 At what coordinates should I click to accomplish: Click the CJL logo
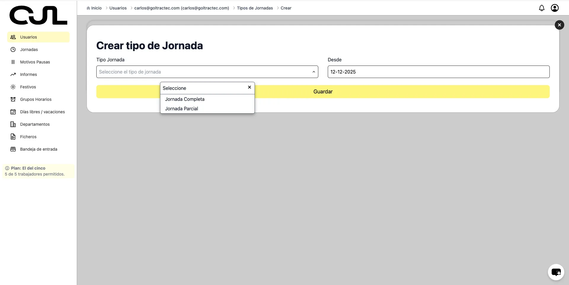[38, 15]
